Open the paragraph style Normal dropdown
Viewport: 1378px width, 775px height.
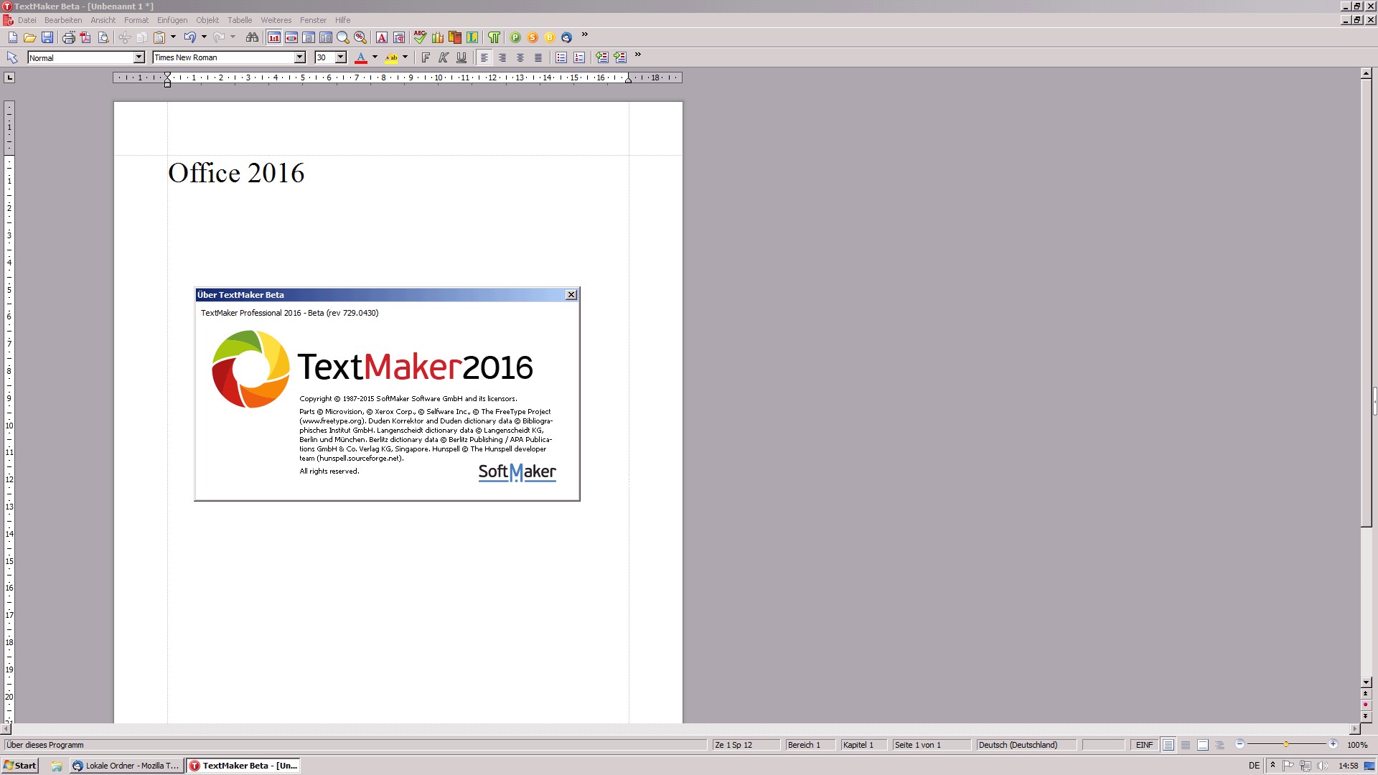click(139, 57)
